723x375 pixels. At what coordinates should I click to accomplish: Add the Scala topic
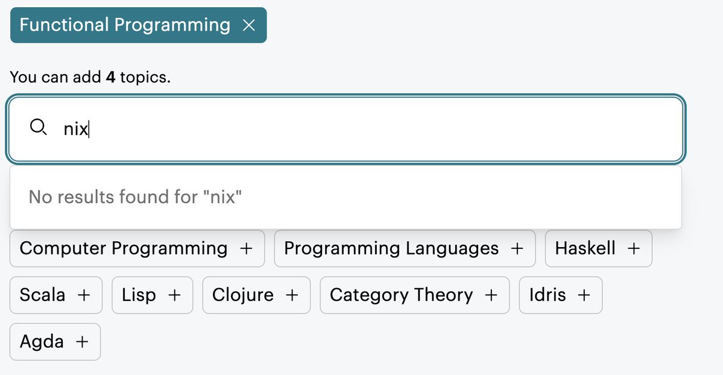coord(56,295)
